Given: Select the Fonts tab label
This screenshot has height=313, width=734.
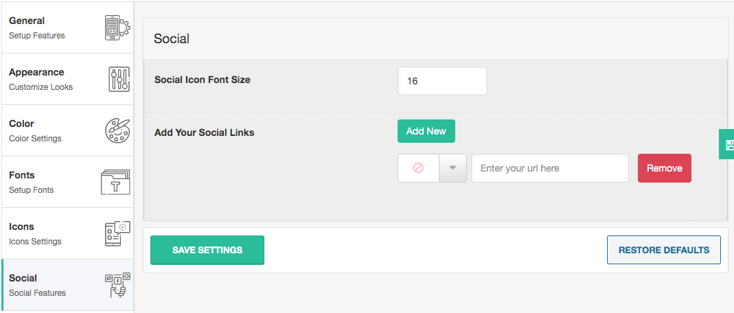Looking at the screenshot, I should click(x=22, y=175).
